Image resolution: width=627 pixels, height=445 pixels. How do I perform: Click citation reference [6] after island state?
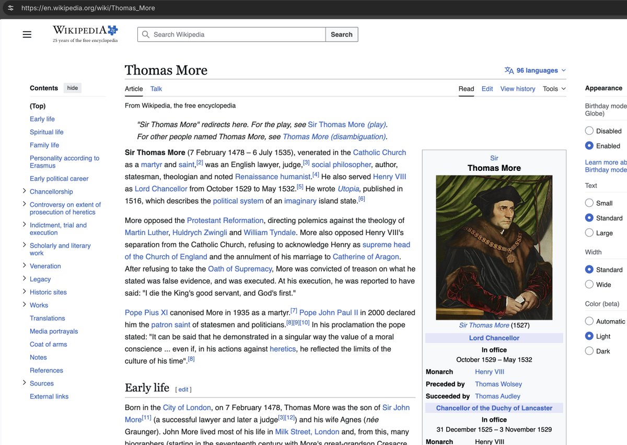tap(362, 198)
